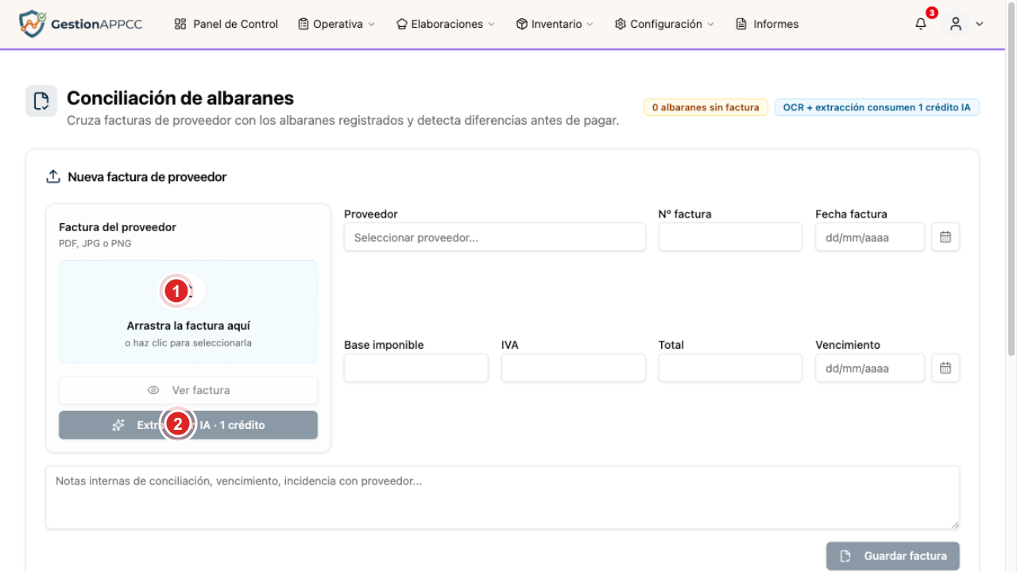Click Extraer con IA button
The width and height of the screenshot is (1017, 572).
[188, 425]
